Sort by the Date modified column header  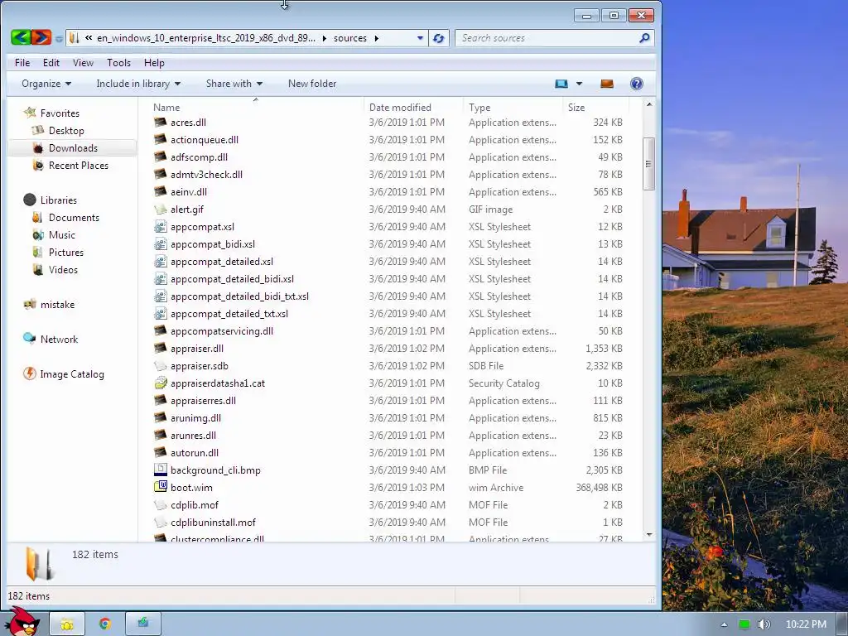click(414, 107)
